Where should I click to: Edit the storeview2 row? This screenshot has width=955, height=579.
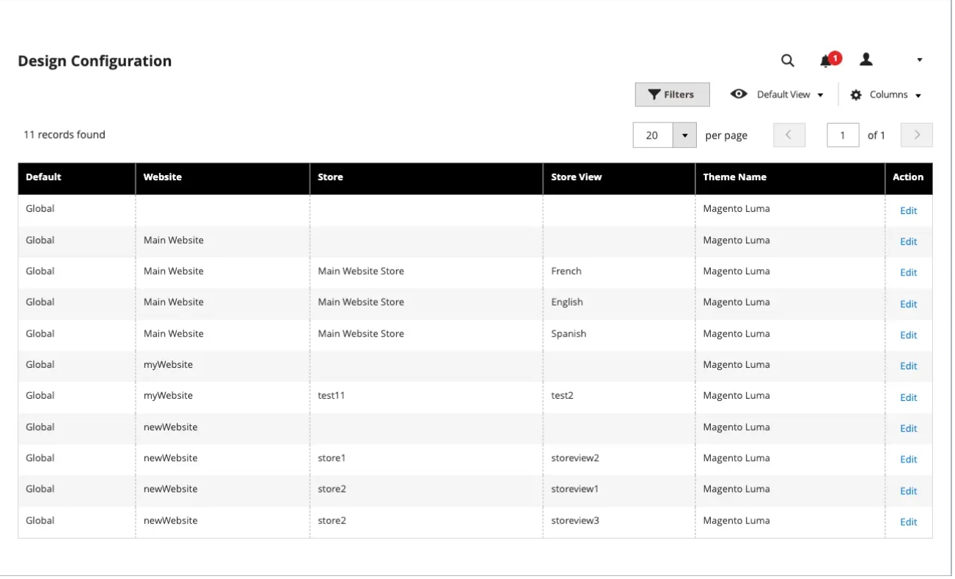908,460
